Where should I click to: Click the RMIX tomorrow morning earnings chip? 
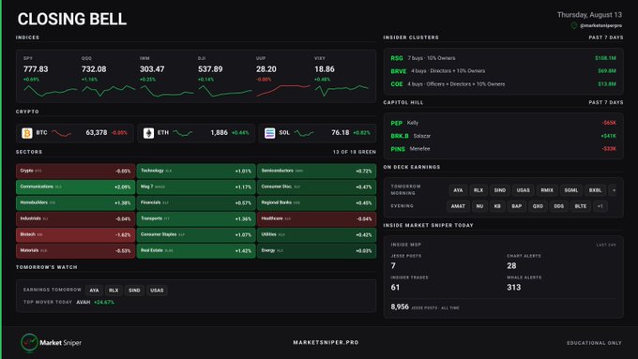pyautogui.click(x=547, y=190)
